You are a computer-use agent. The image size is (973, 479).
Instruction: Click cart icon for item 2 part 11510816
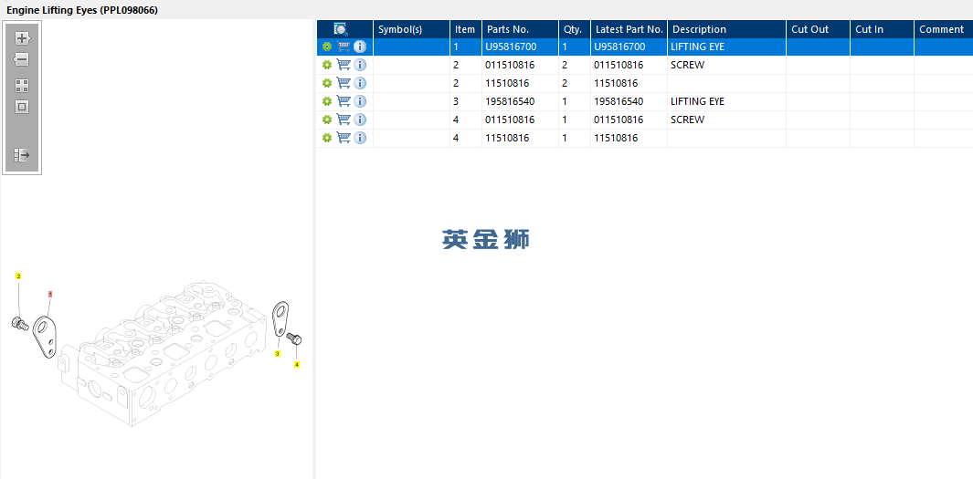344,83
